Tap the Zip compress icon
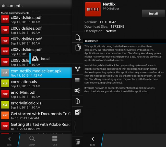This screenshot has width=166, height=147. 78,101
